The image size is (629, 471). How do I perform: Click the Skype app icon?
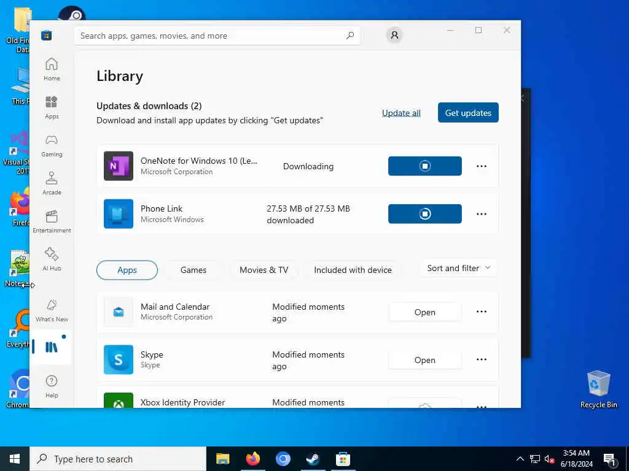tap(119, 359)
